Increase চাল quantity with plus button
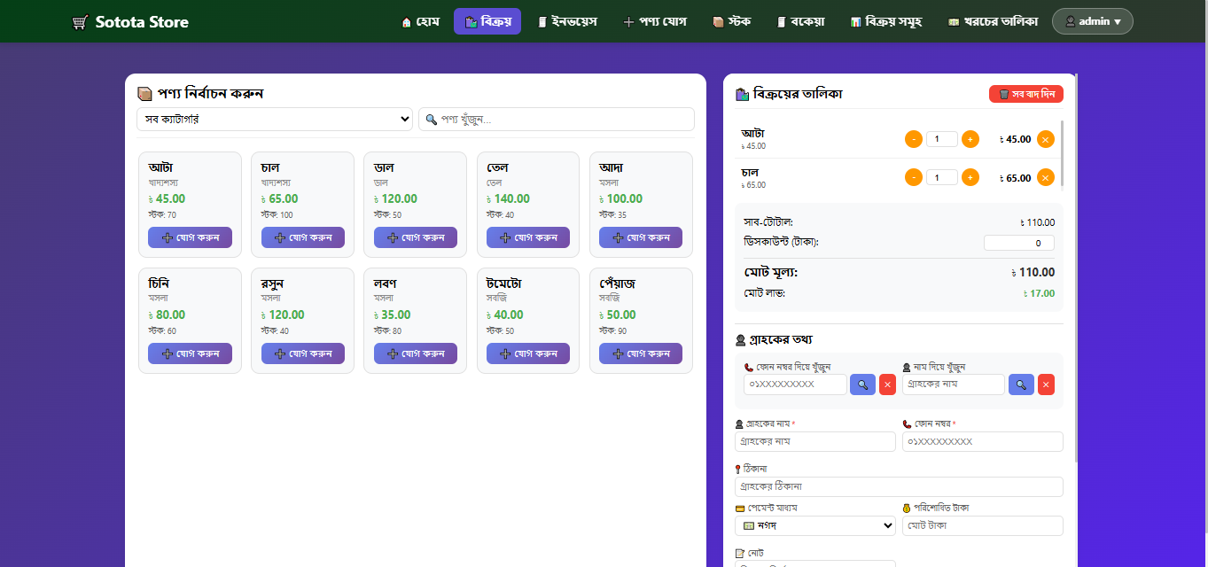1208x567 pixels. (970, 177)
